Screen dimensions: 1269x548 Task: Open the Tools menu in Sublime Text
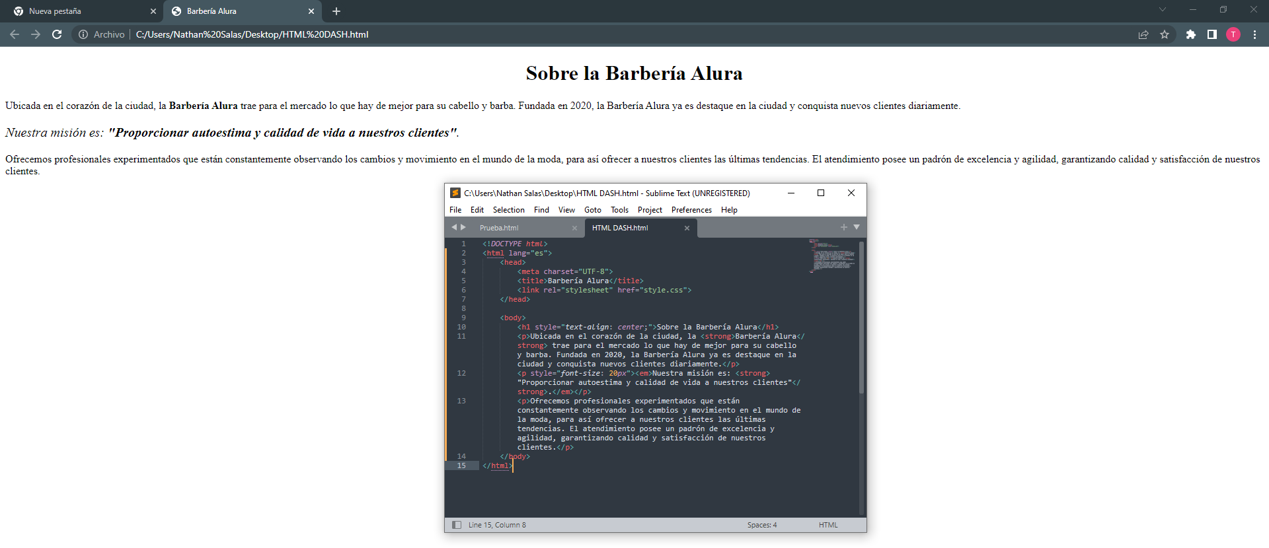[619, 210]
